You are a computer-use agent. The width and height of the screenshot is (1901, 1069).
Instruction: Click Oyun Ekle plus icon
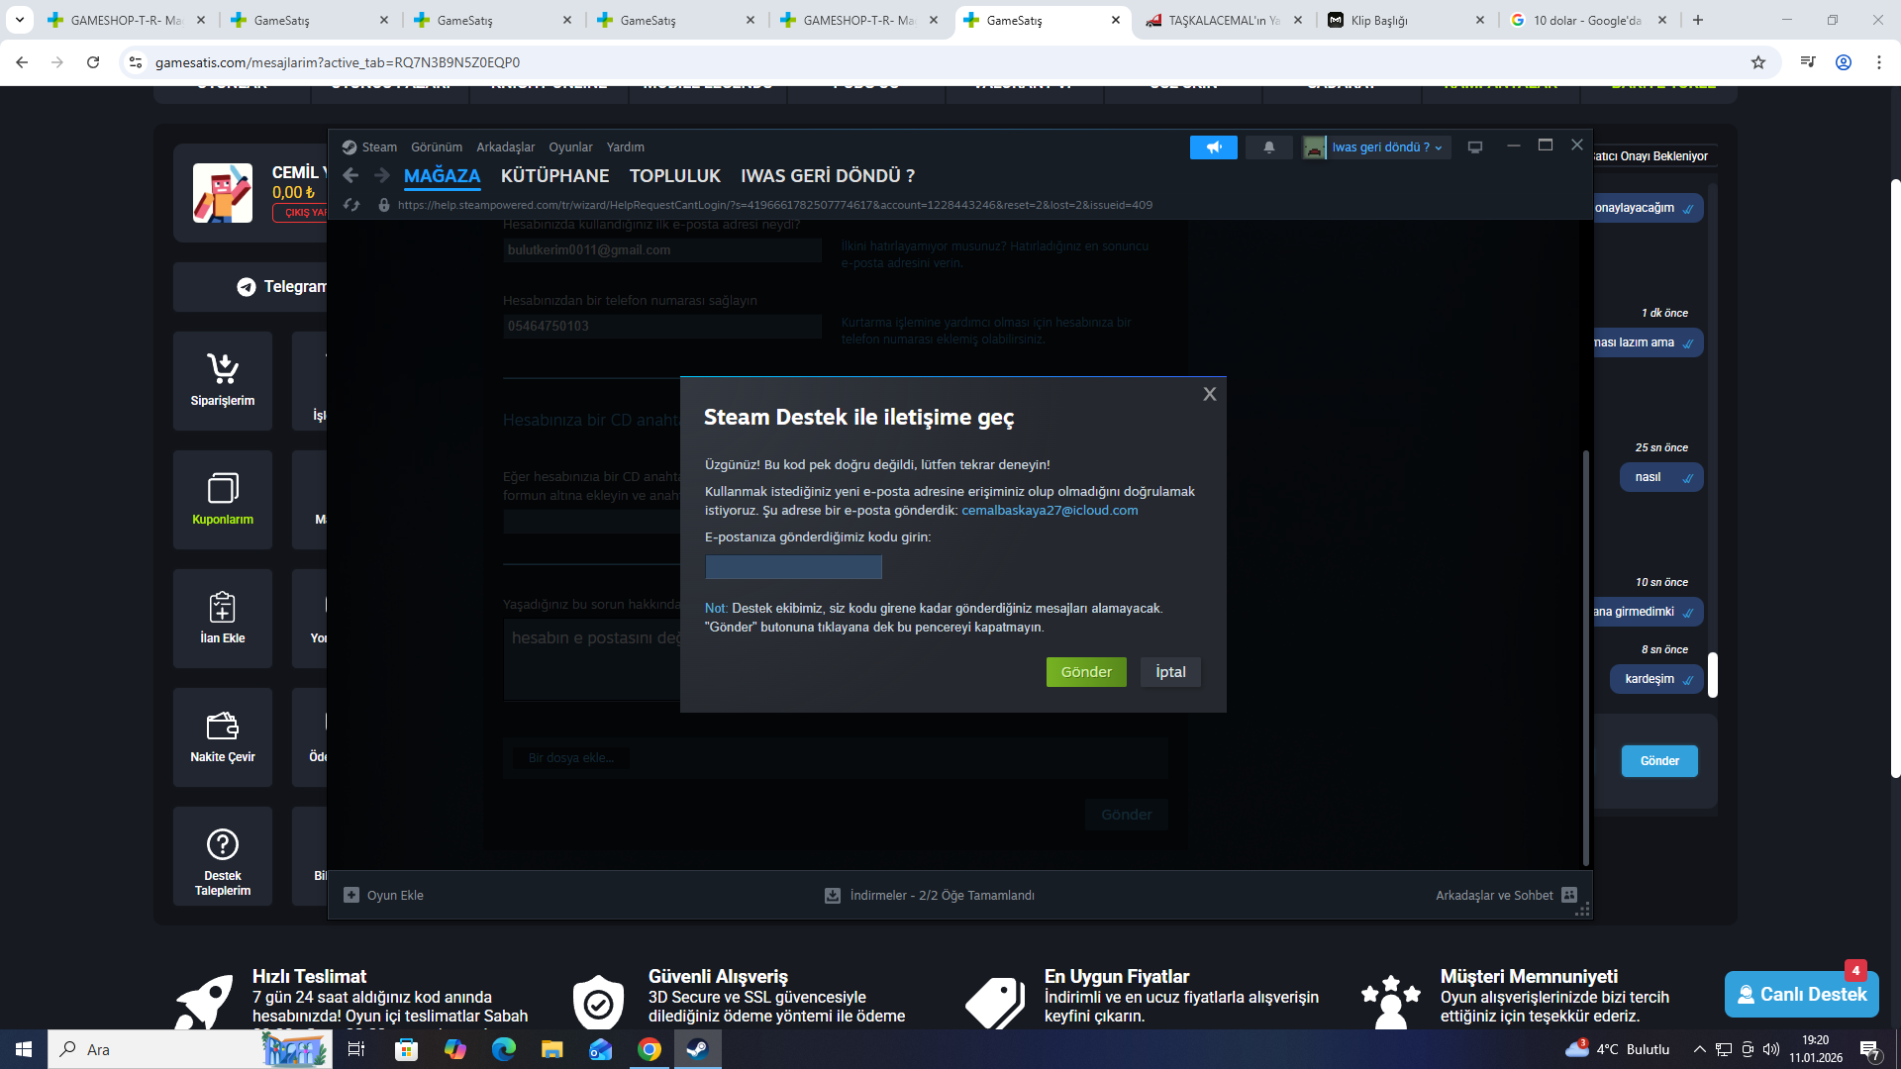[351, 895]
